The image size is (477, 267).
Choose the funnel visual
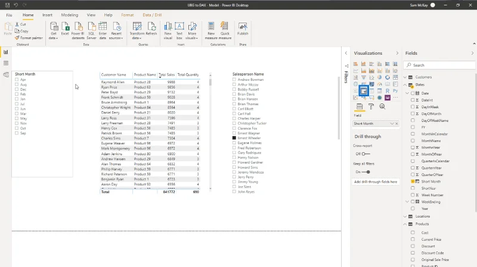point(364,77)
